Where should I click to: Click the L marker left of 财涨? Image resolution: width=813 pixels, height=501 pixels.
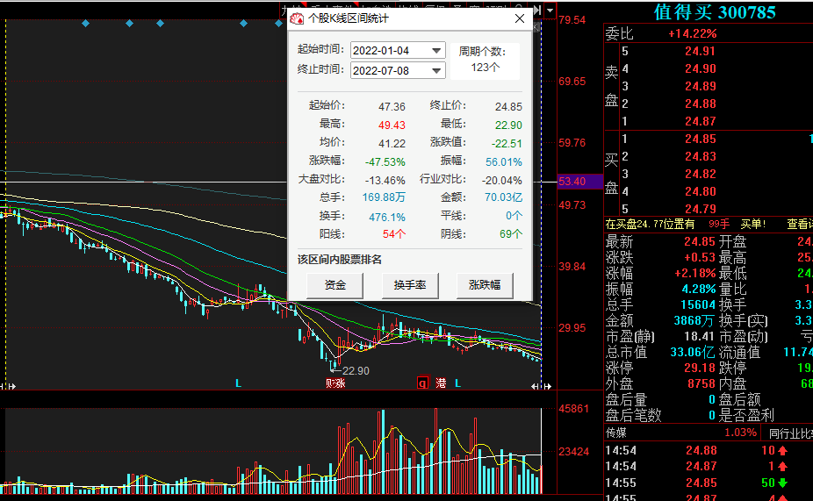tap(238, 383)
